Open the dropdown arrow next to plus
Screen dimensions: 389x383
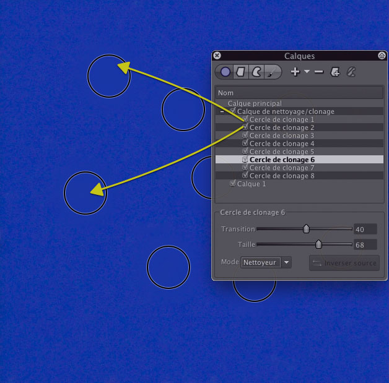click(307, 71)
